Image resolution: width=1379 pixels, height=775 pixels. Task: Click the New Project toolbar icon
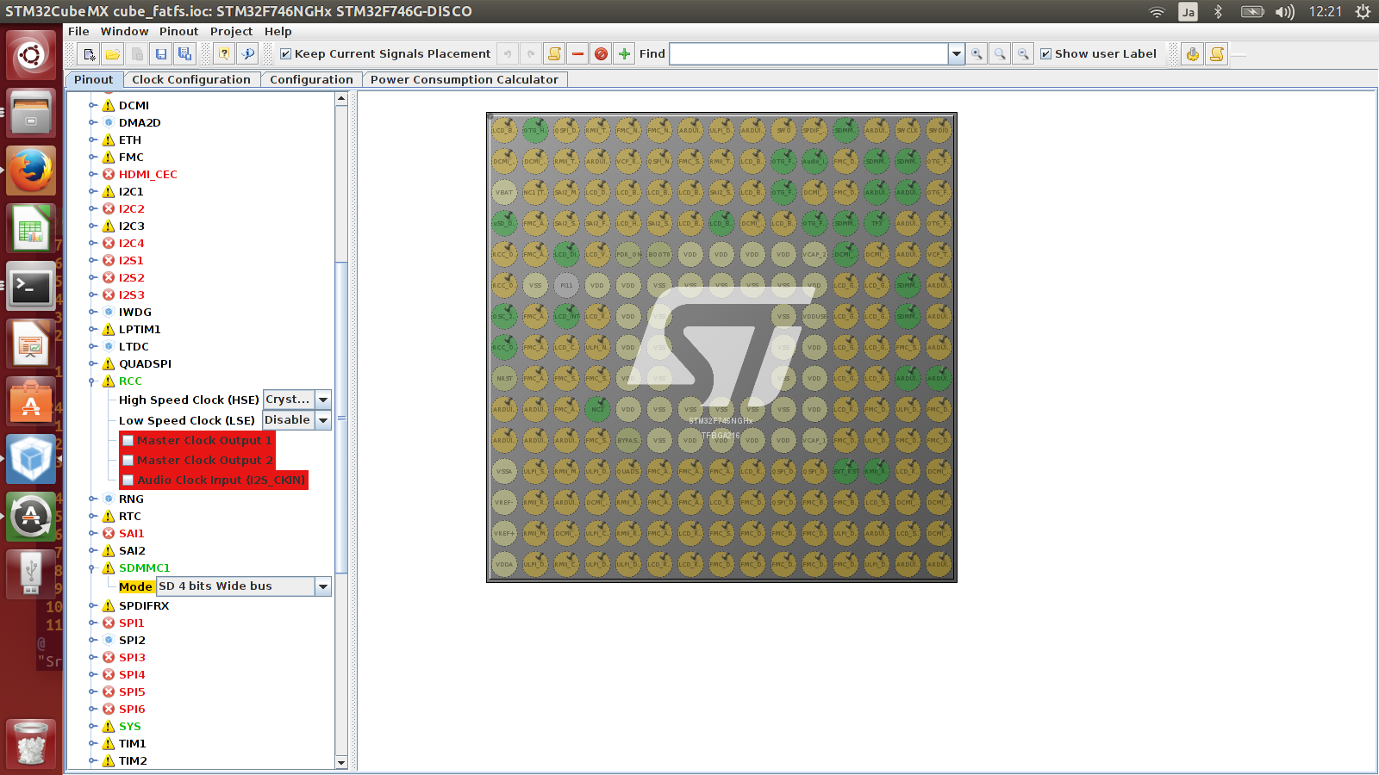(89, 54)
